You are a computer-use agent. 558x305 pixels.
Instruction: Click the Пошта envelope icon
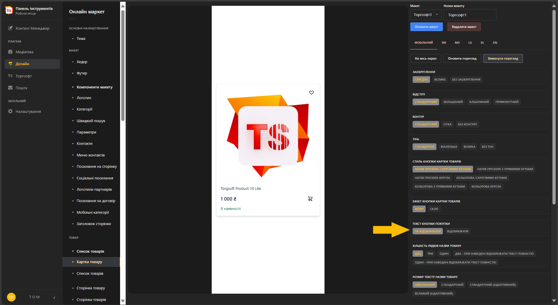pos(10,88)
